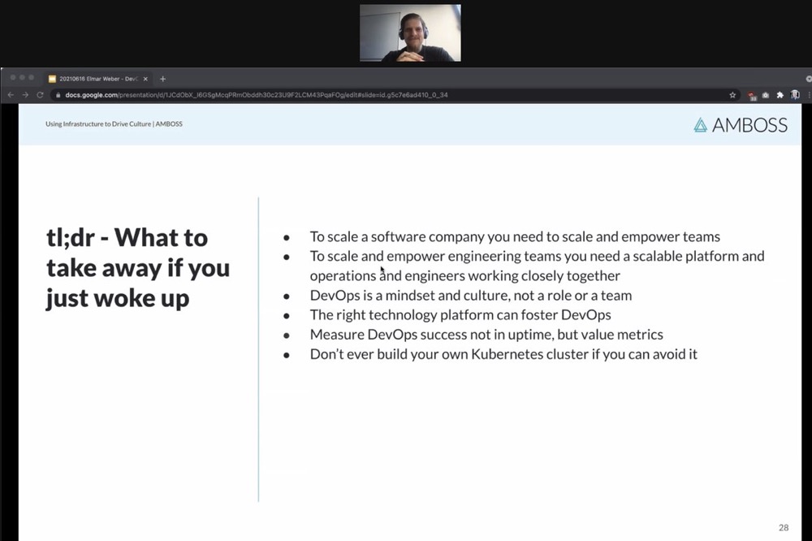Click the Google Slides tab favicon
The width and height of the screenshot is (812, 541).
52,79
